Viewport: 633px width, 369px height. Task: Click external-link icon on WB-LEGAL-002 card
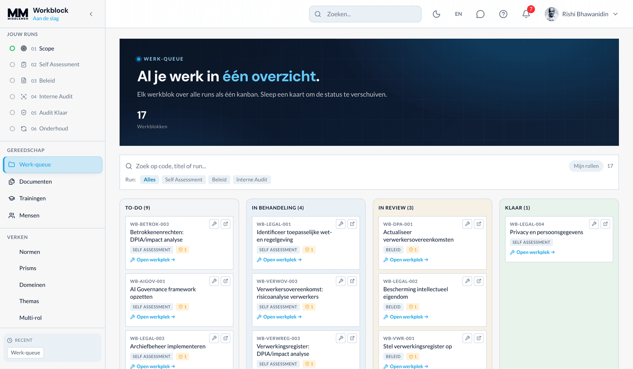tap(479, 281)
